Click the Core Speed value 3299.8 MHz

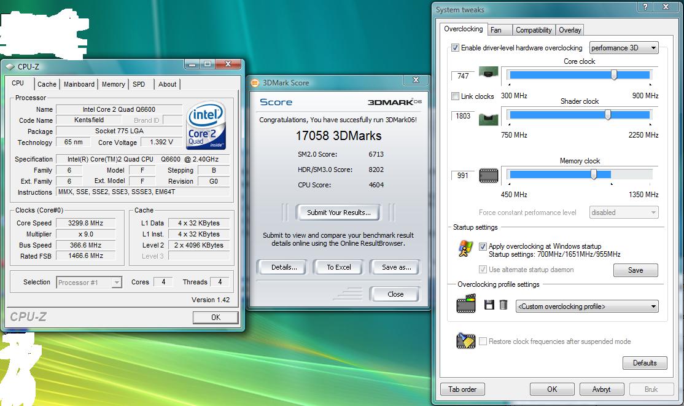pos(85,223)
